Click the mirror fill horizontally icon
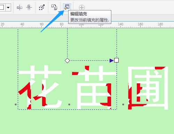The width and height of the screenshot is (174, 134). coord(19,8)
